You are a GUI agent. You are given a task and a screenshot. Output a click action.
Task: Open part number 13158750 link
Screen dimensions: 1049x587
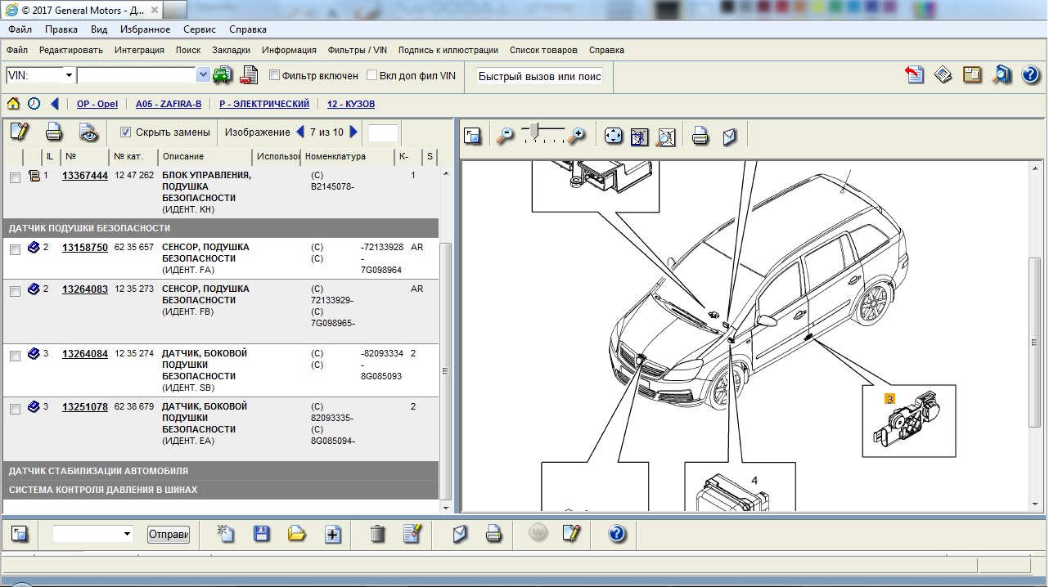85,248
